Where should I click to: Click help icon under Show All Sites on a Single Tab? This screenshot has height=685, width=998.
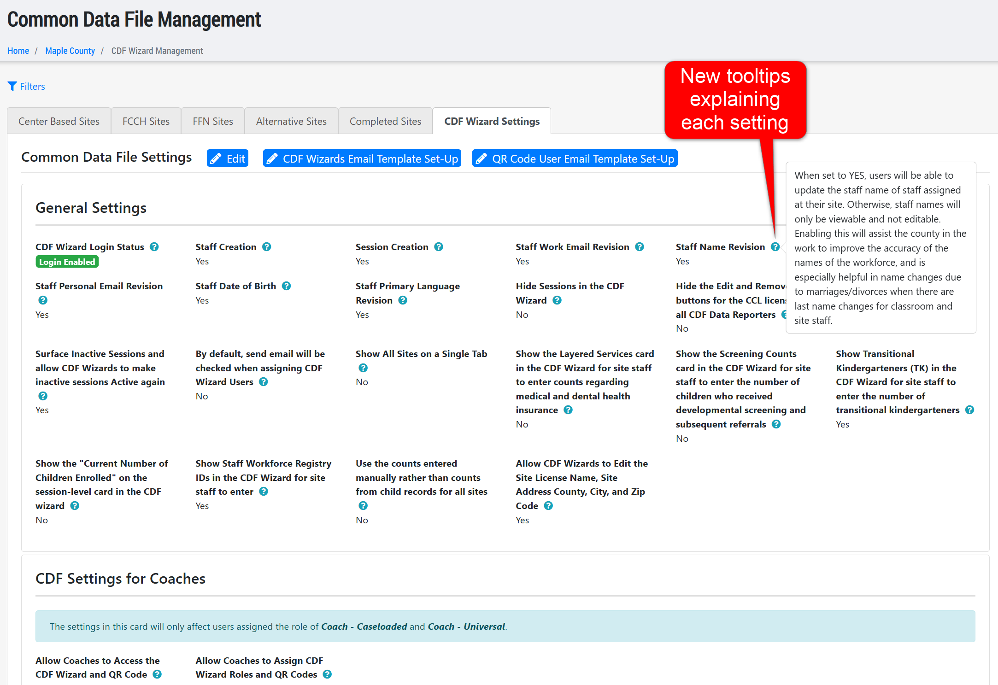pos(363,368)
